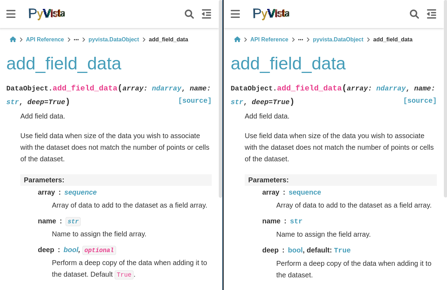This screenshot has width=447, height=290.
Task: Click the home breadcrumb icon in right pane
Action: tap(237, 39)
